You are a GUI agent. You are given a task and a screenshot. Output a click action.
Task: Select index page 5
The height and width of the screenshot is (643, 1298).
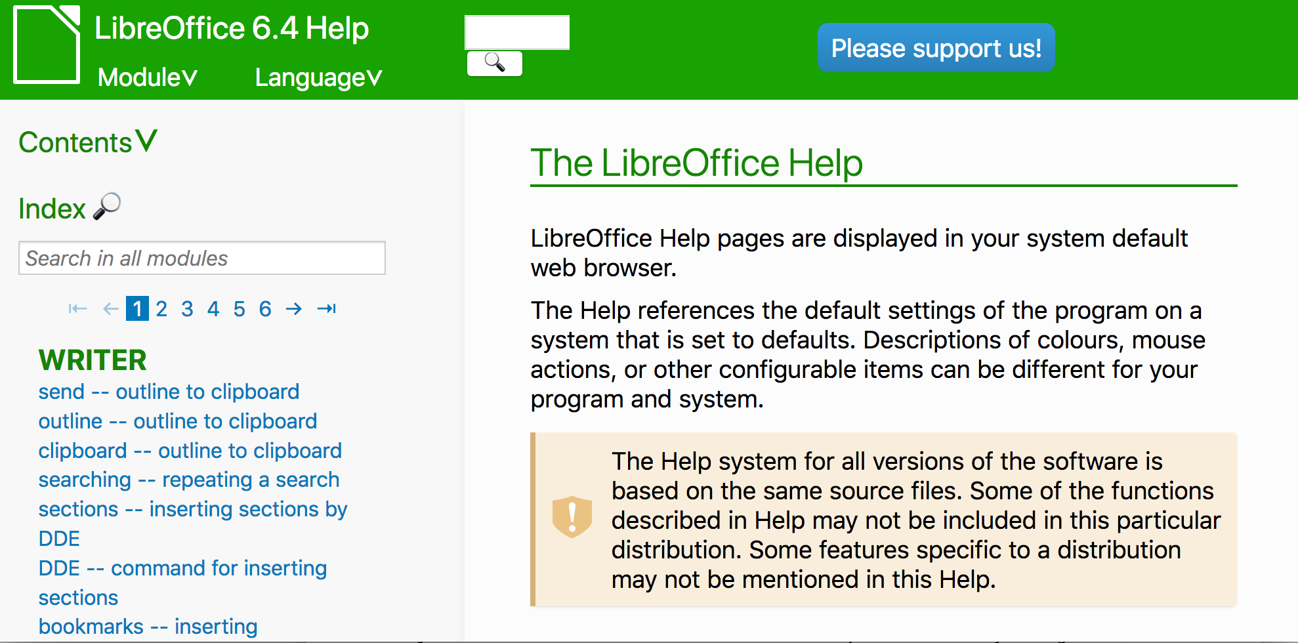point(240,308)
